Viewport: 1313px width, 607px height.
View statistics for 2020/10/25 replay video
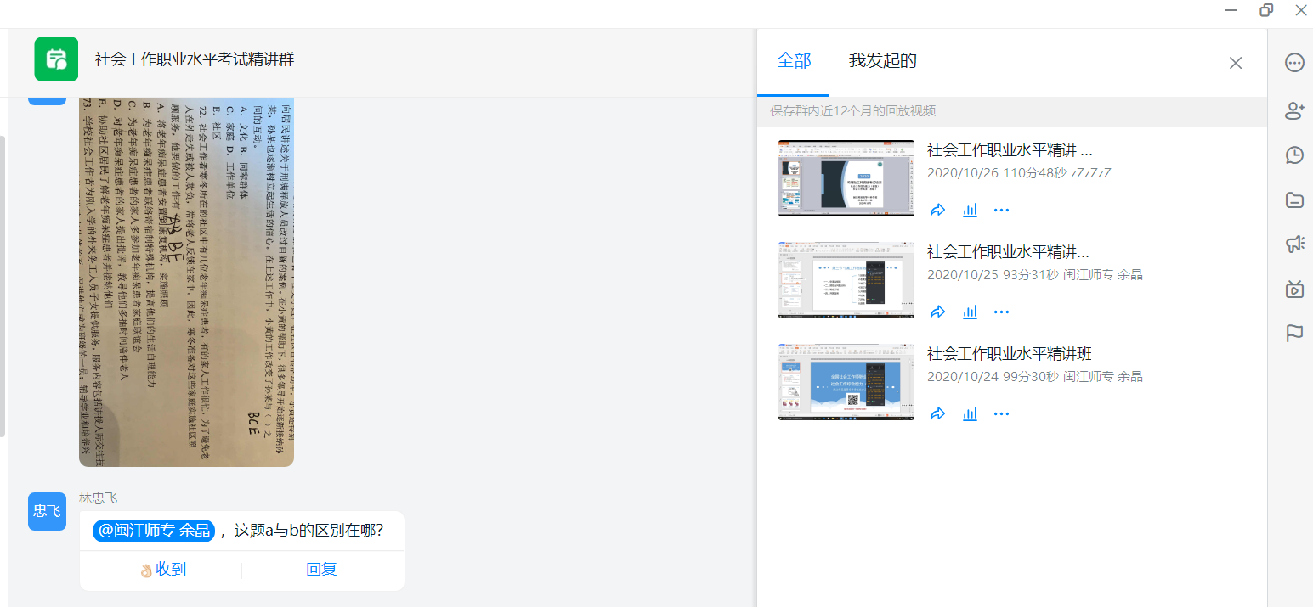pyautogui.click(x=970, y=312)
